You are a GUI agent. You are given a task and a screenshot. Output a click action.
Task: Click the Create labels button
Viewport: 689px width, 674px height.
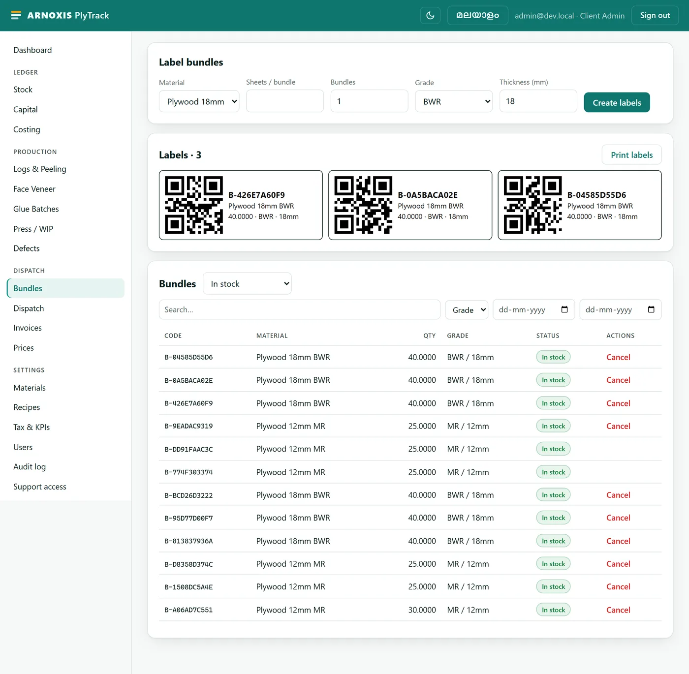(x=617, y=102)
